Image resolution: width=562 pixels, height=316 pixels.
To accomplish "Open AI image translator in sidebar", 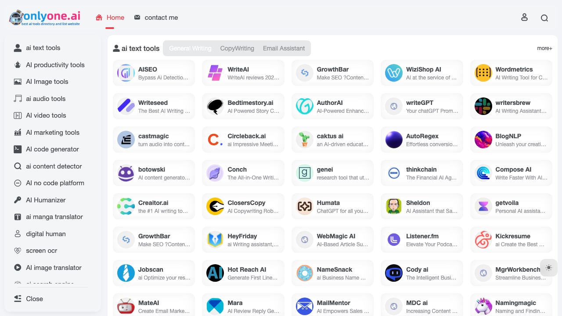I will point(53,268).
